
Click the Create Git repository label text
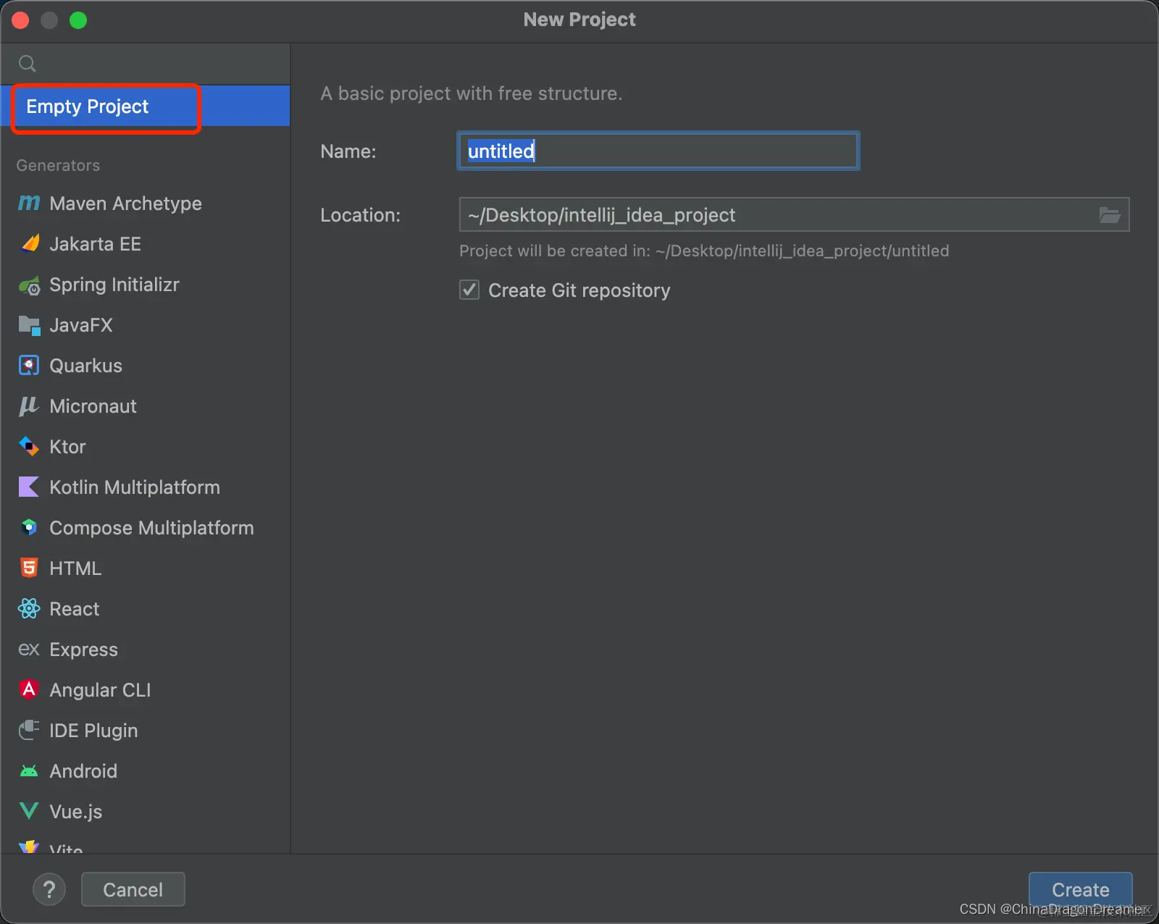tap(579, 290)
